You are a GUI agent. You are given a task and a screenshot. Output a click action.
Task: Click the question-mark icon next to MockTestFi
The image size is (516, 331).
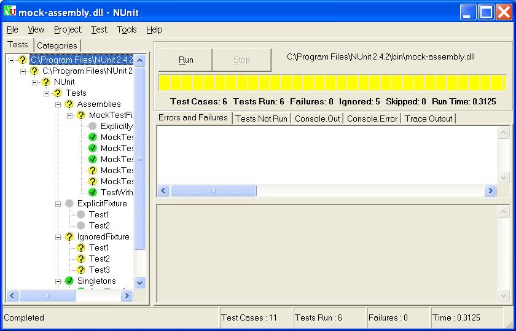[x=81, y=115]
